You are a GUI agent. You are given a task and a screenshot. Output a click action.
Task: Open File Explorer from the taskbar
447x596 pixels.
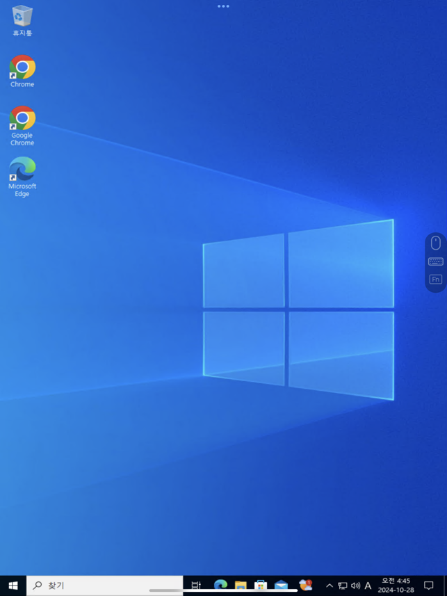click(x=241, y=586)
